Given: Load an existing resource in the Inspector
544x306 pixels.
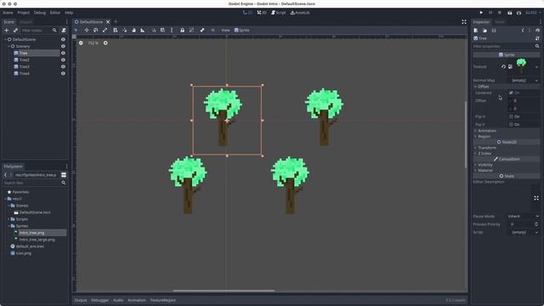Looking at the screenshot, I should click(484, 31).
